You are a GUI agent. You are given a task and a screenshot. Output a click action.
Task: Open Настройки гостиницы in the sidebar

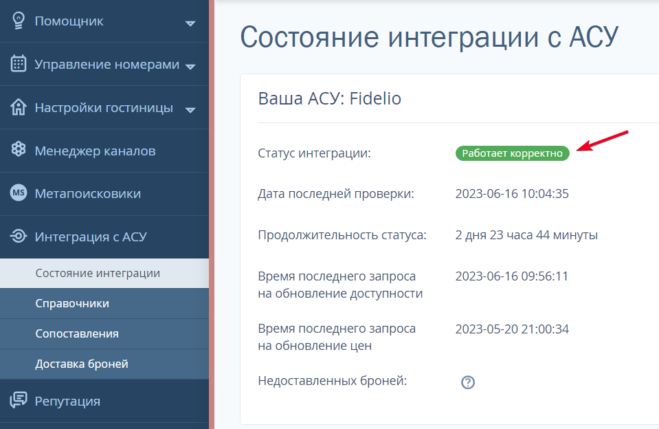click(104, 108)
